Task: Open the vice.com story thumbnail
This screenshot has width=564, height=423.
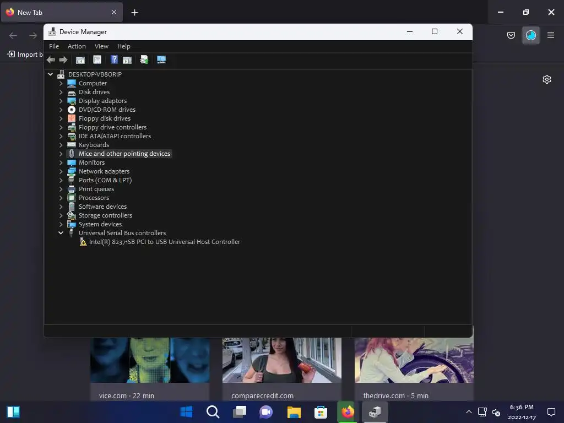Action: tap(150, 360)
